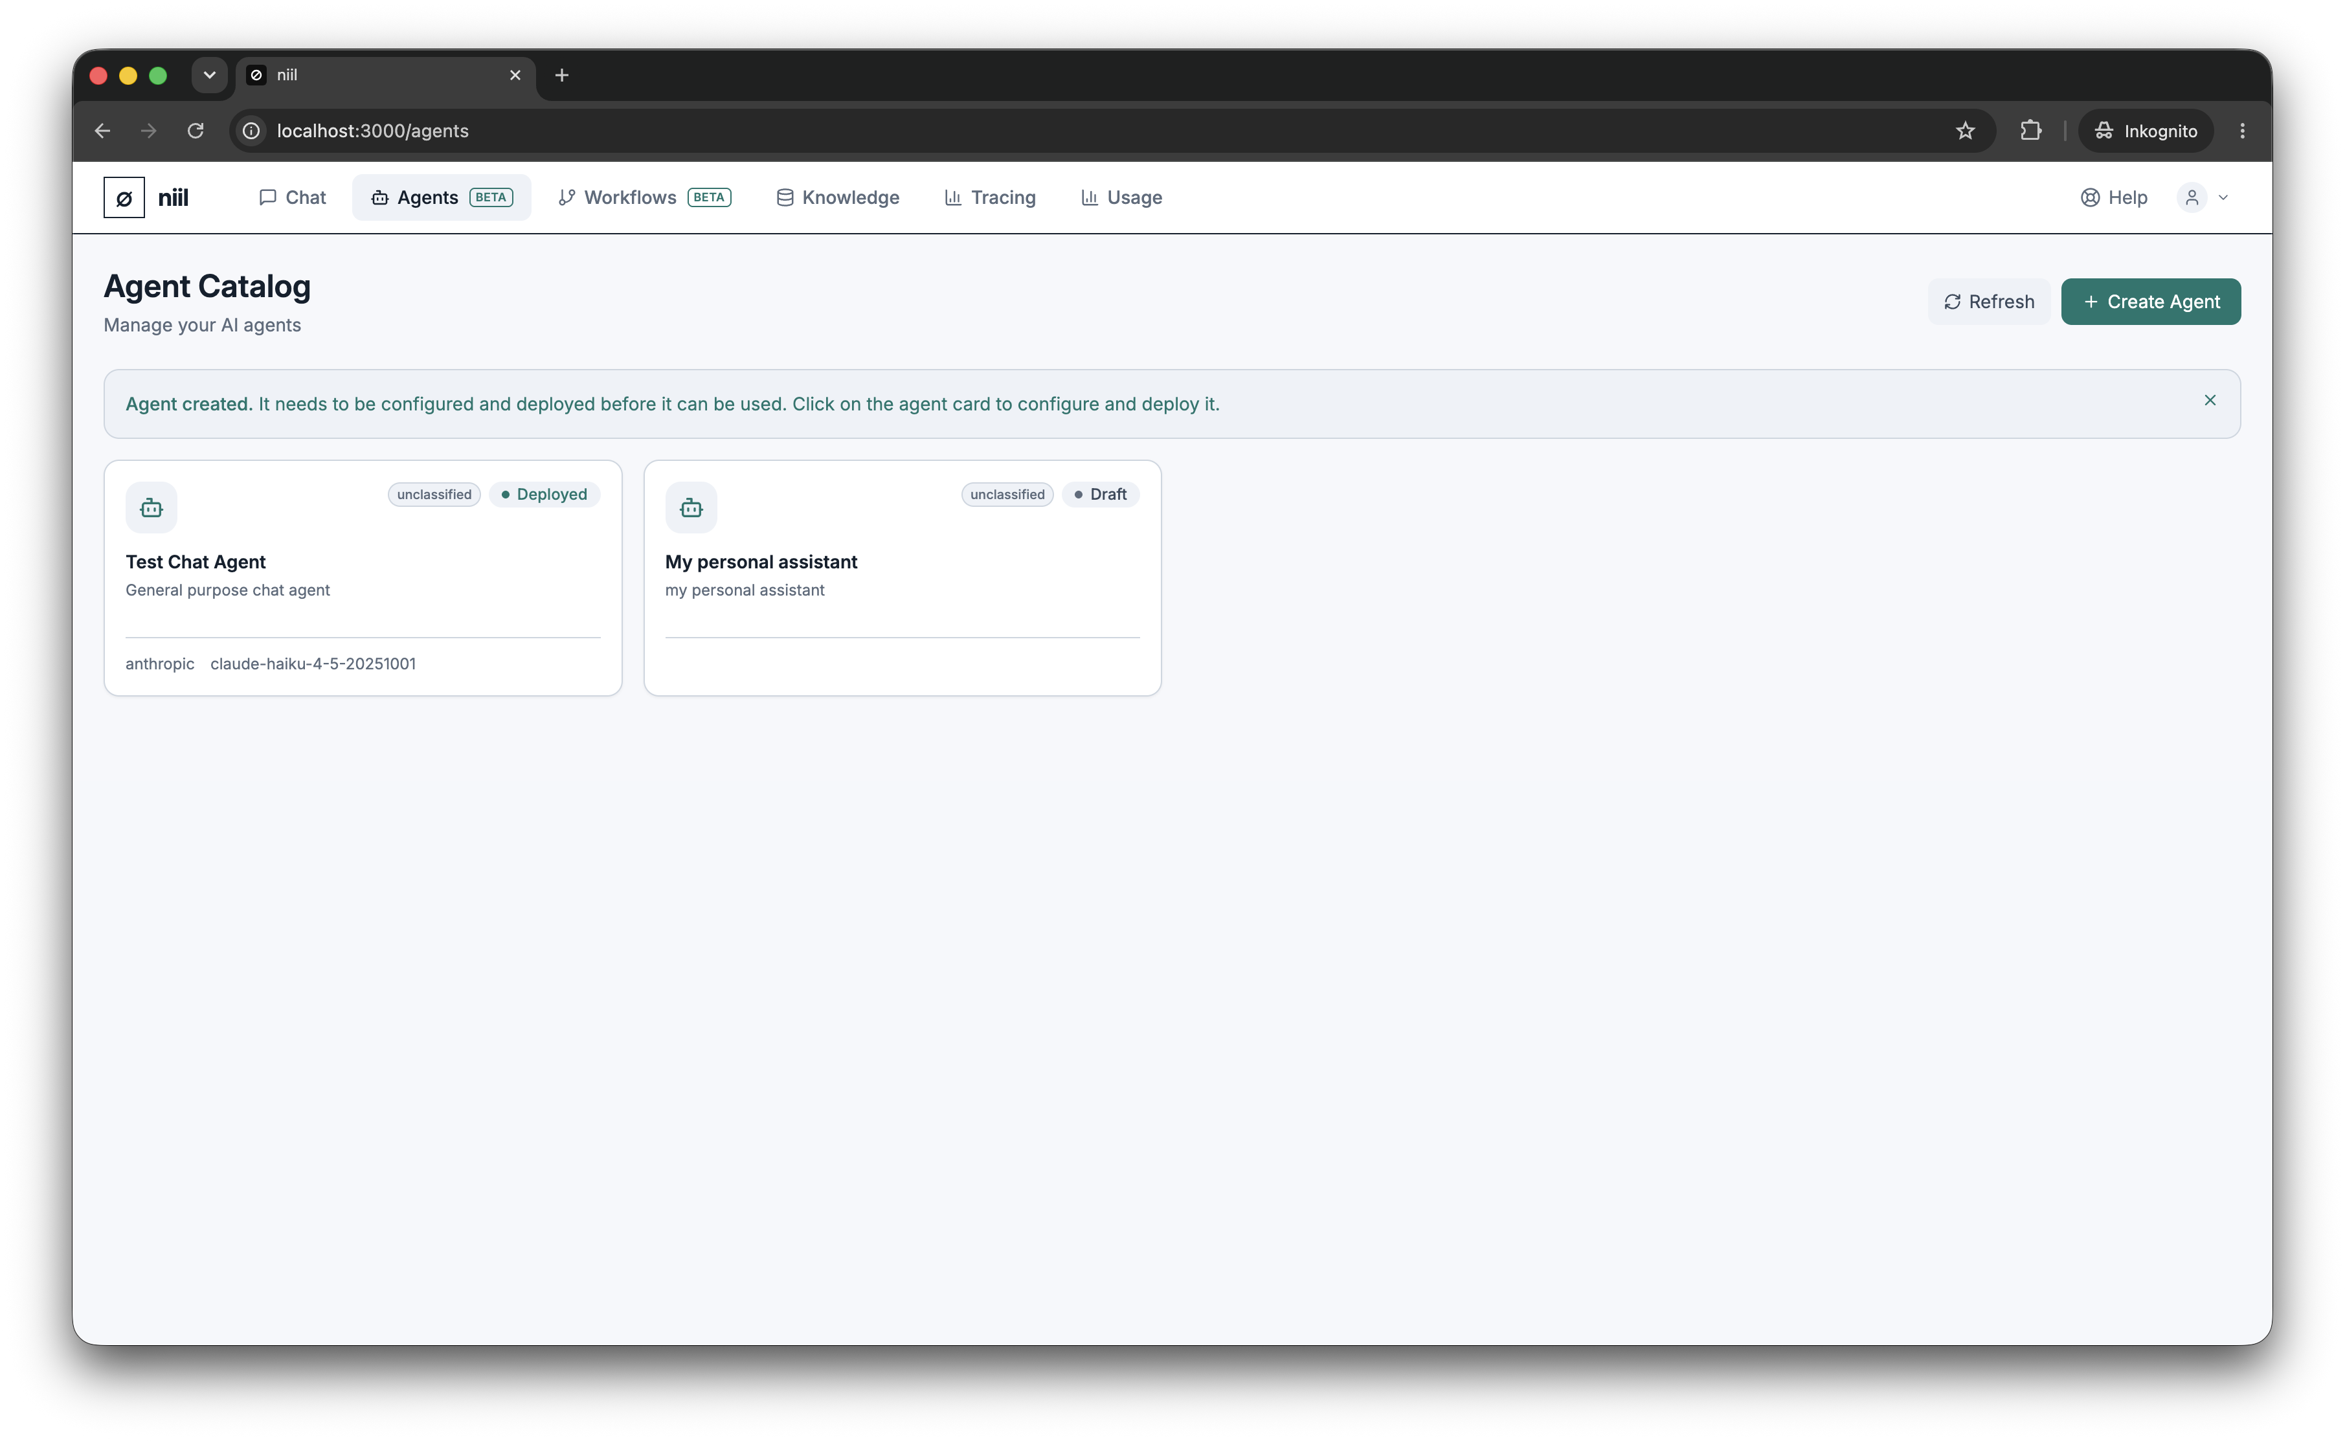Click the Agent Catalog heading

[x=207, y=286]
